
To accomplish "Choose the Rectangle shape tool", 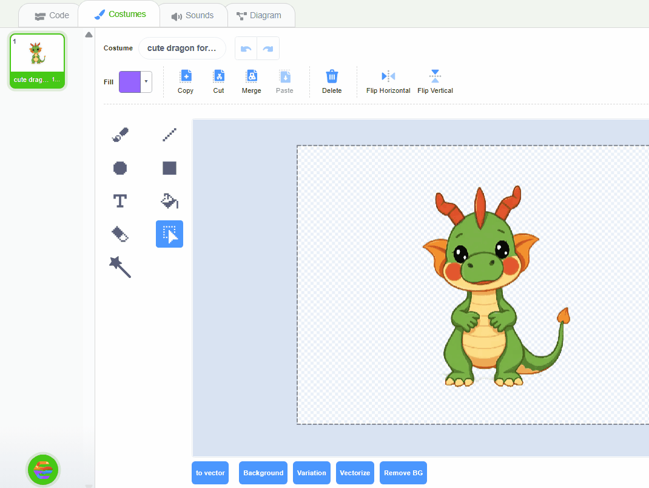I will pyautogui.click(x=169, y=168).
